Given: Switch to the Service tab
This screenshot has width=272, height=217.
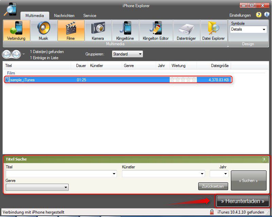Looking at the screenshot, I should pyautogui.click(x=90, y=16).
